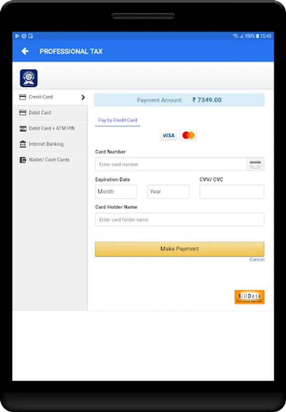Screen dimensions: 286x412
Task: Expand the Credit Card chevron arrow
Action: coord(83,97)
